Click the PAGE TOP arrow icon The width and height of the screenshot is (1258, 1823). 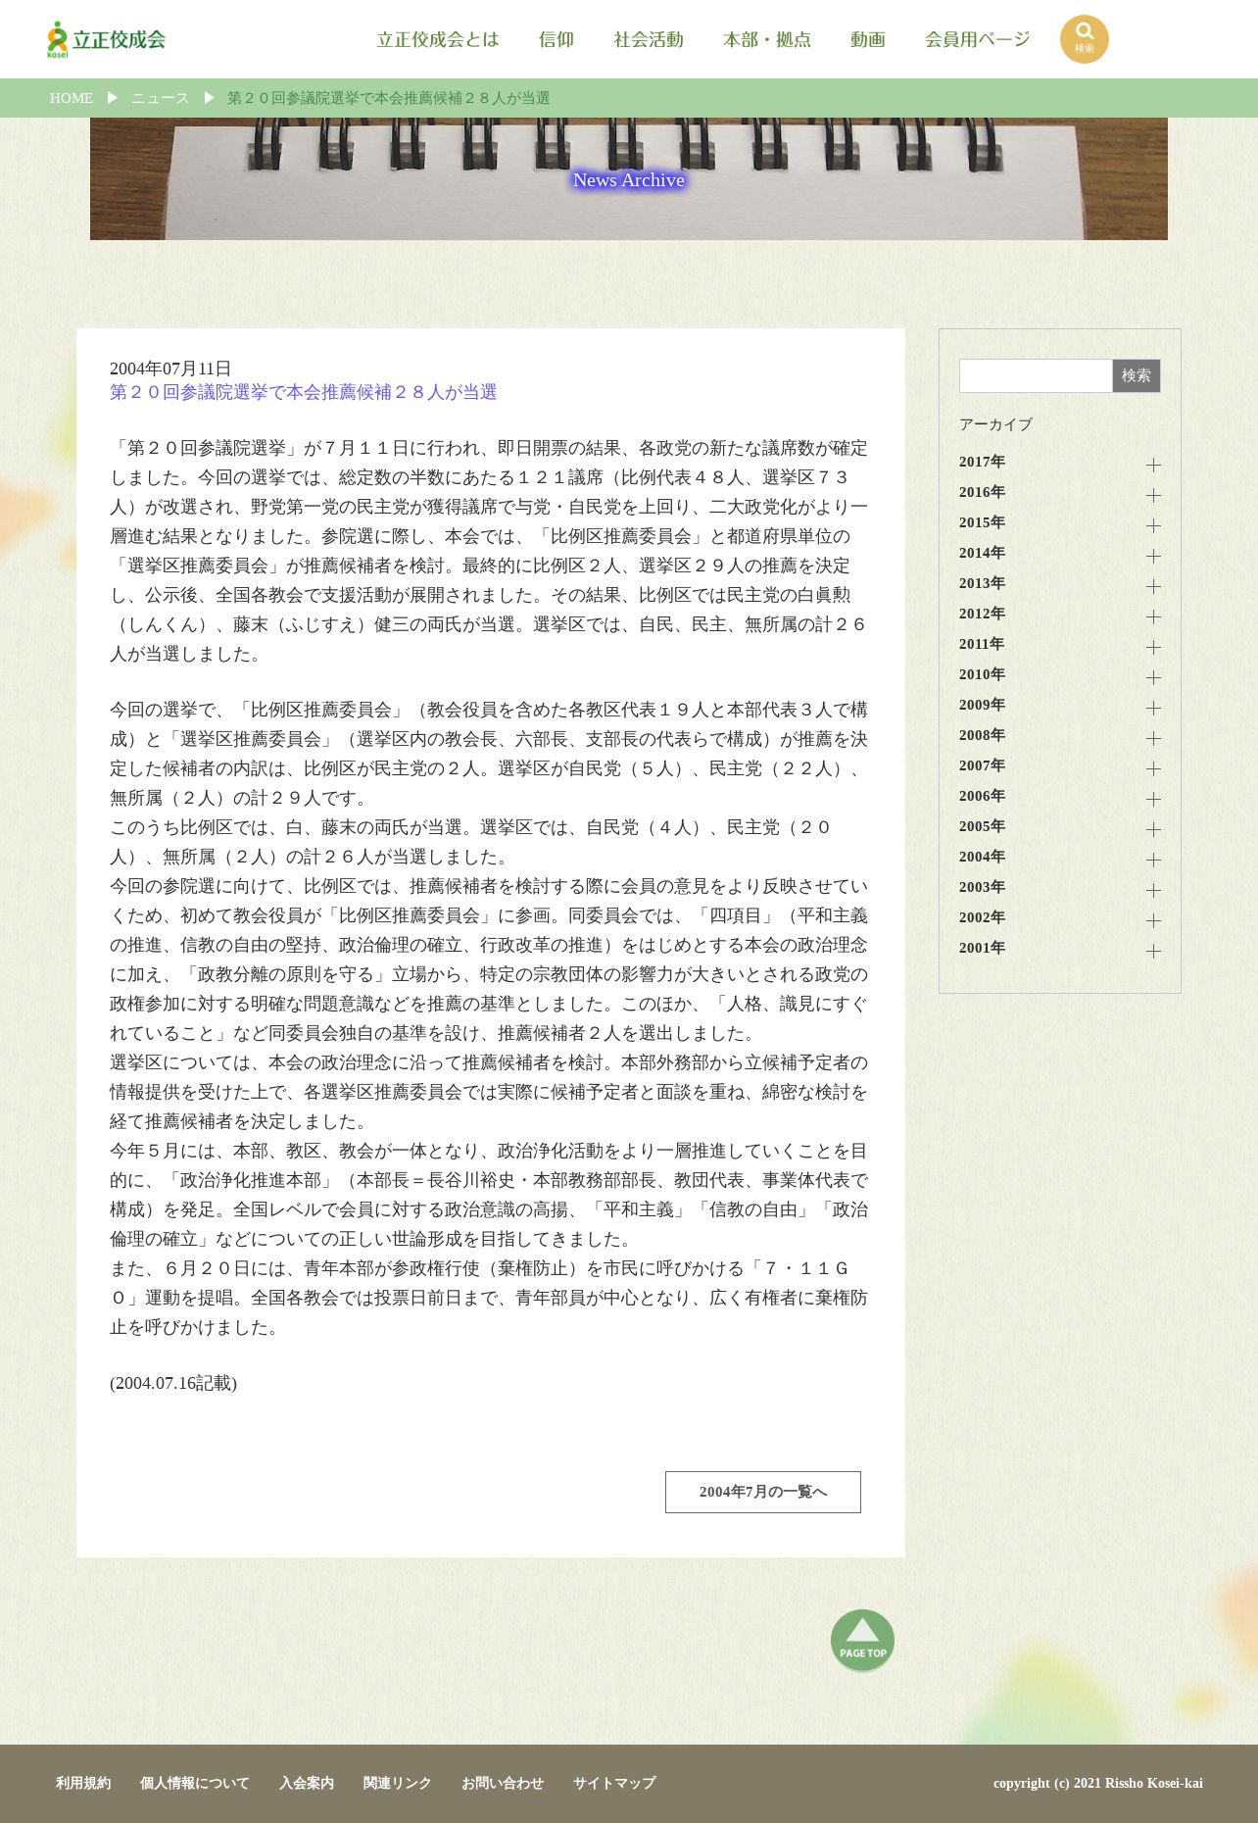click(862, 1640)
